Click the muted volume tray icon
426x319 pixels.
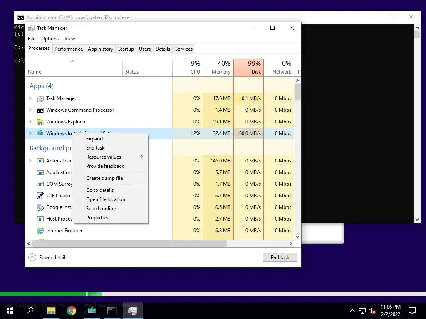[372, 311]
